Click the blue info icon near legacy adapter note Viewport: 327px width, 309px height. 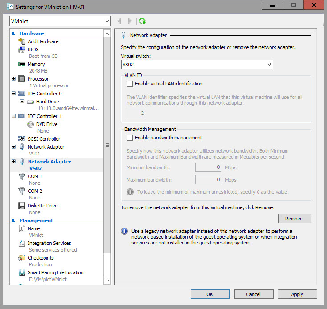[x=124, y=231]
